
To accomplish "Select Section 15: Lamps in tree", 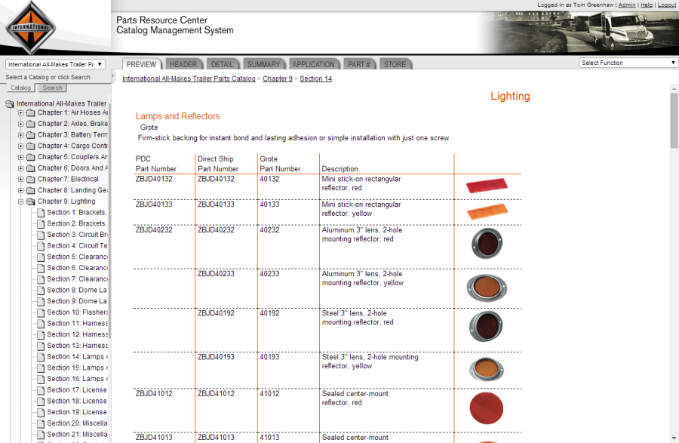I will 78,368.
